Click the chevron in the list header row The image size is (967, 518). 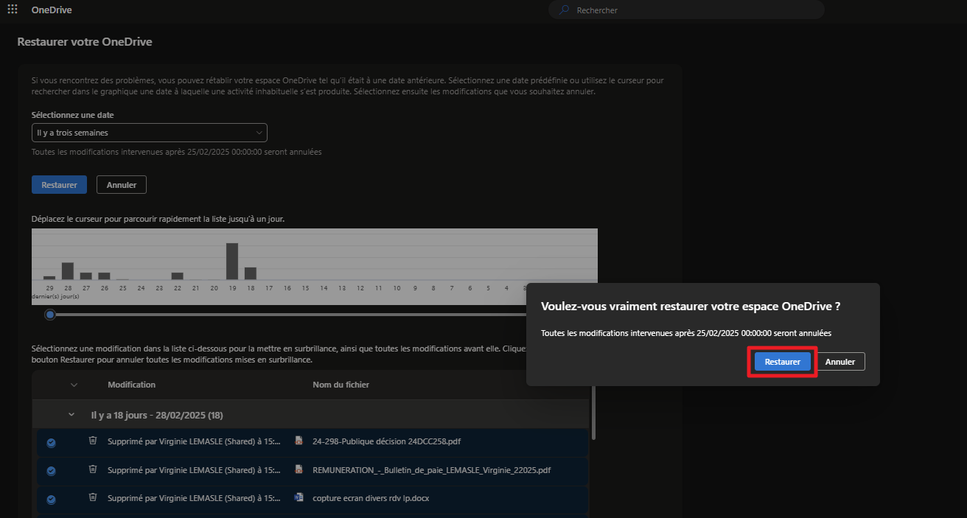point(74,385)
